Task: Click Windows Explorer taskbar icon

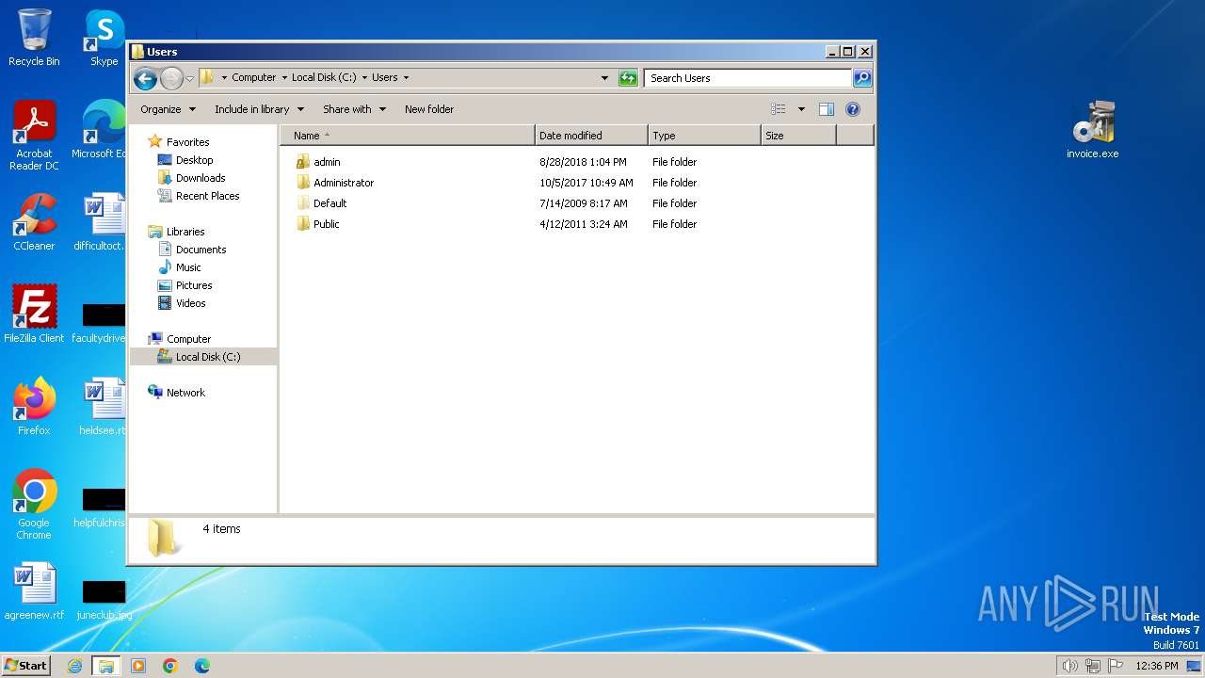Action: point(106,666)
